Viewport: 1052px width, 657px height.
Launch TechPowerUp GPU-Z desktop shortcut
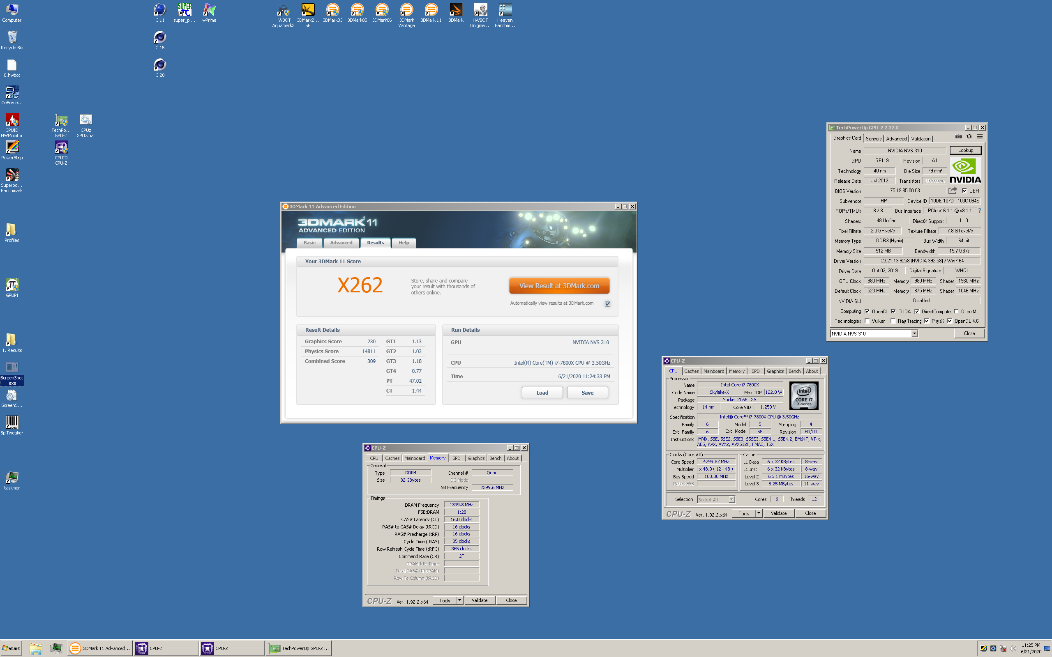click(61, 125)
